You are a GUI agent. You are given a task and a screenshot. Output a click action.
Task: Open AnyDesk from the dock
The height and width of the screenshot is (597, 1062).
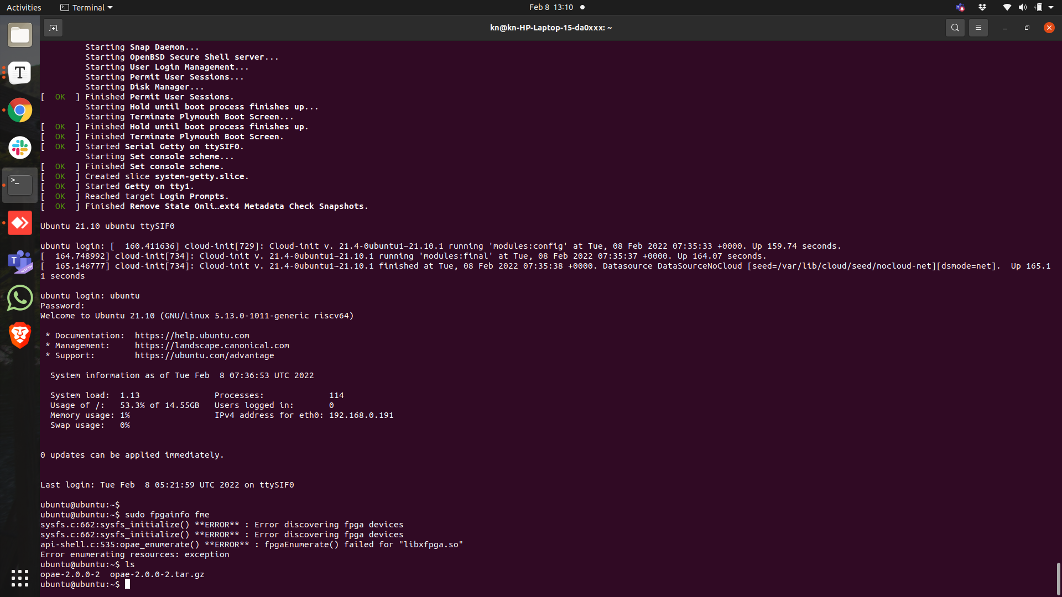coord(20,223)
